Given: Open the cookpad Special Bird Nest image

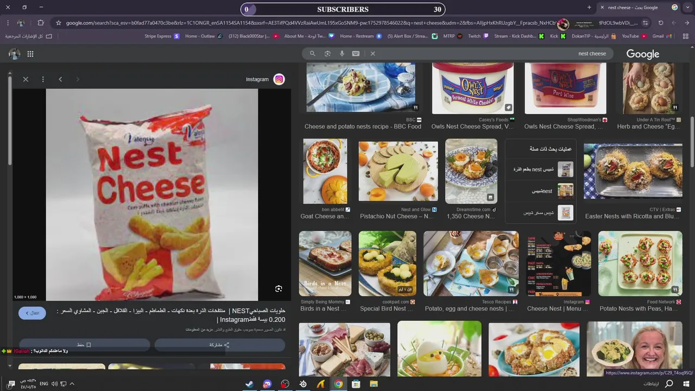Looking at the screenshot, I should [x=388, y=263].
